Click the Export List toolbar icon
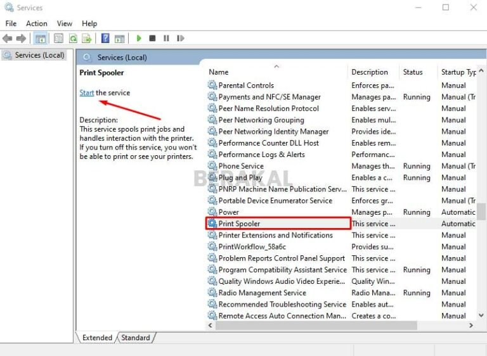Image resolution: width=487 pixels, height=356 pixels. click(87, 39)
